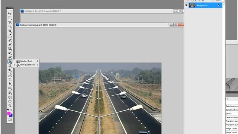Select the Crop tool
Image resolution: width=238 pixels, height=134 pixels.
(x=10, y=31)
